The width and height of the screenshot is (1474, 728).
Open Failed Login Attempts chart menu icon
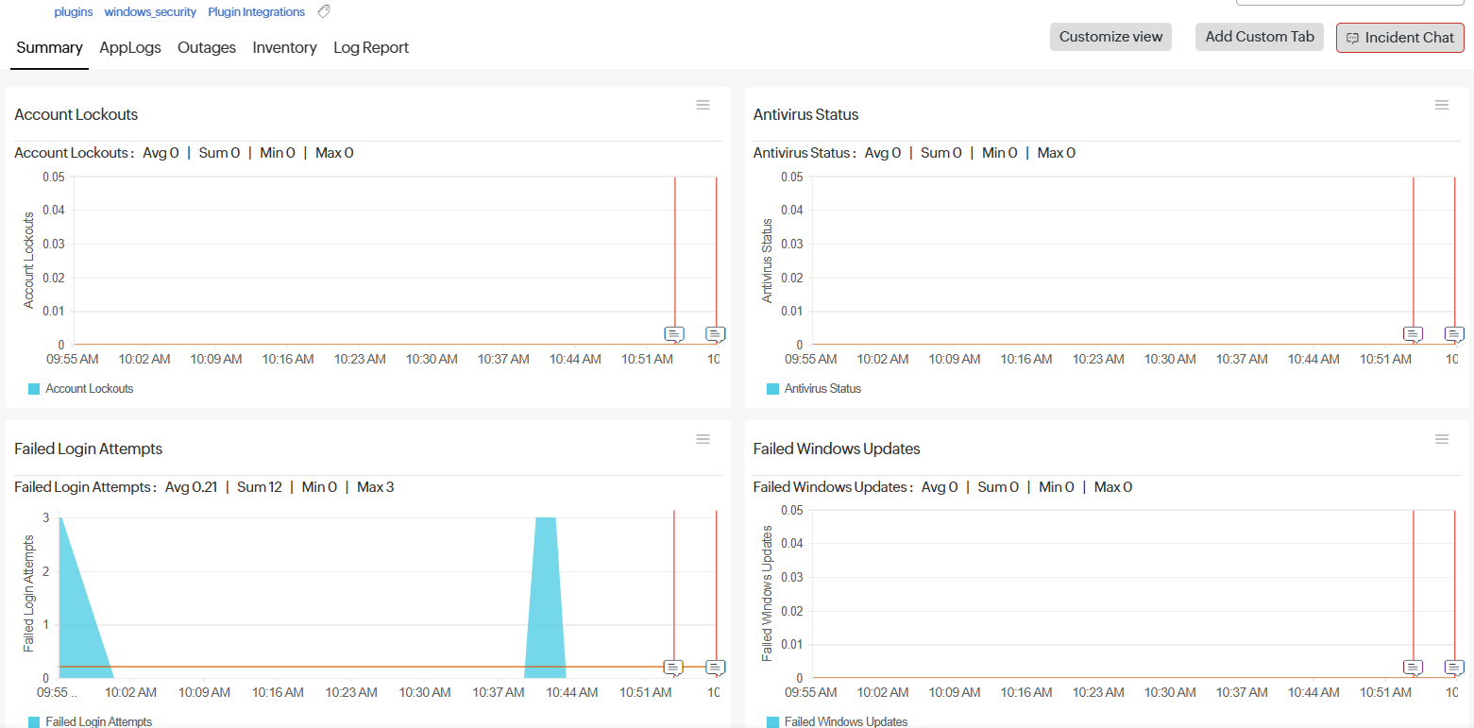coord(703,439)
